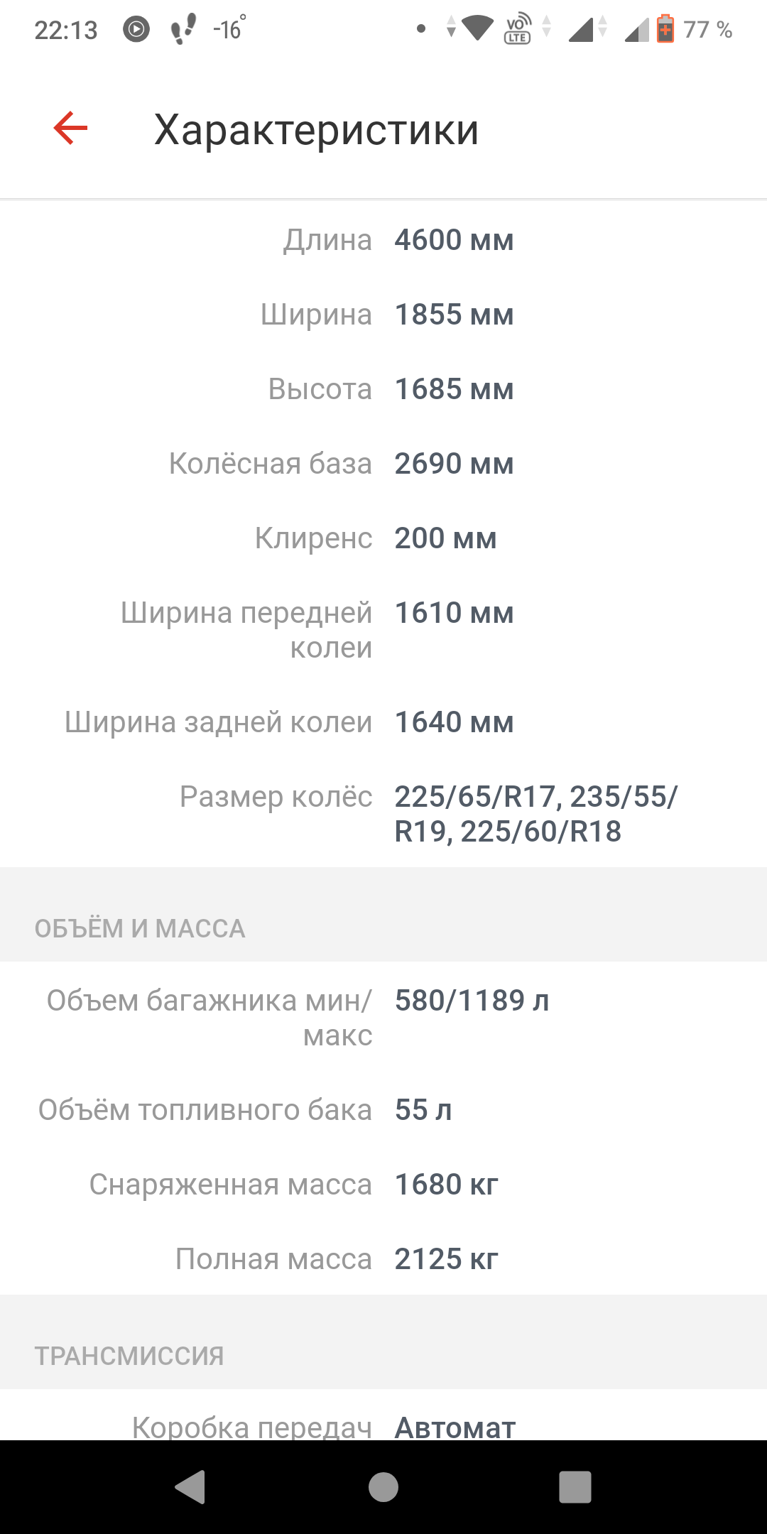Viewport: 767px width, 1534px height.
Task: Select the Объём топливного бака row
Action: 383,1110
